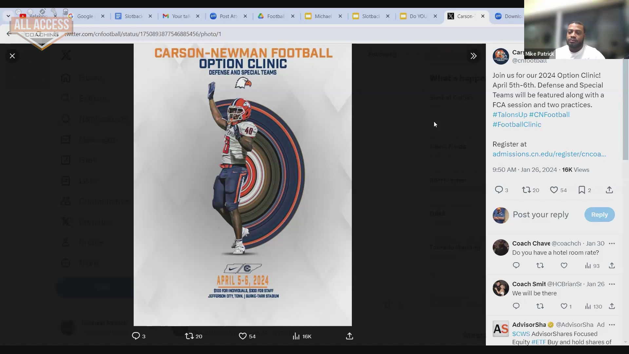629x354 pixels.
Task: Like Coach Chave's hotel room comment
Action: [564, 265]
